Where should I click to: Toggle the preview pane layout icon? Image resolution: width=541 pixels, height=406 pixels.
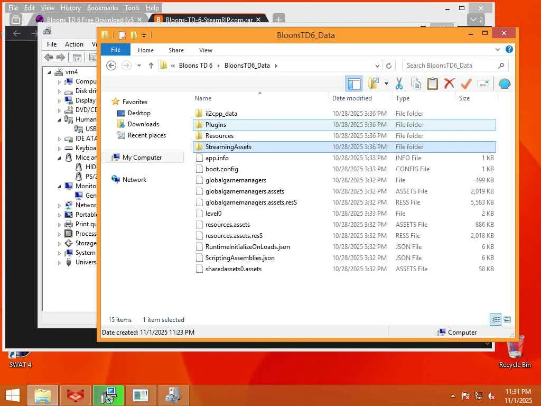353,84
